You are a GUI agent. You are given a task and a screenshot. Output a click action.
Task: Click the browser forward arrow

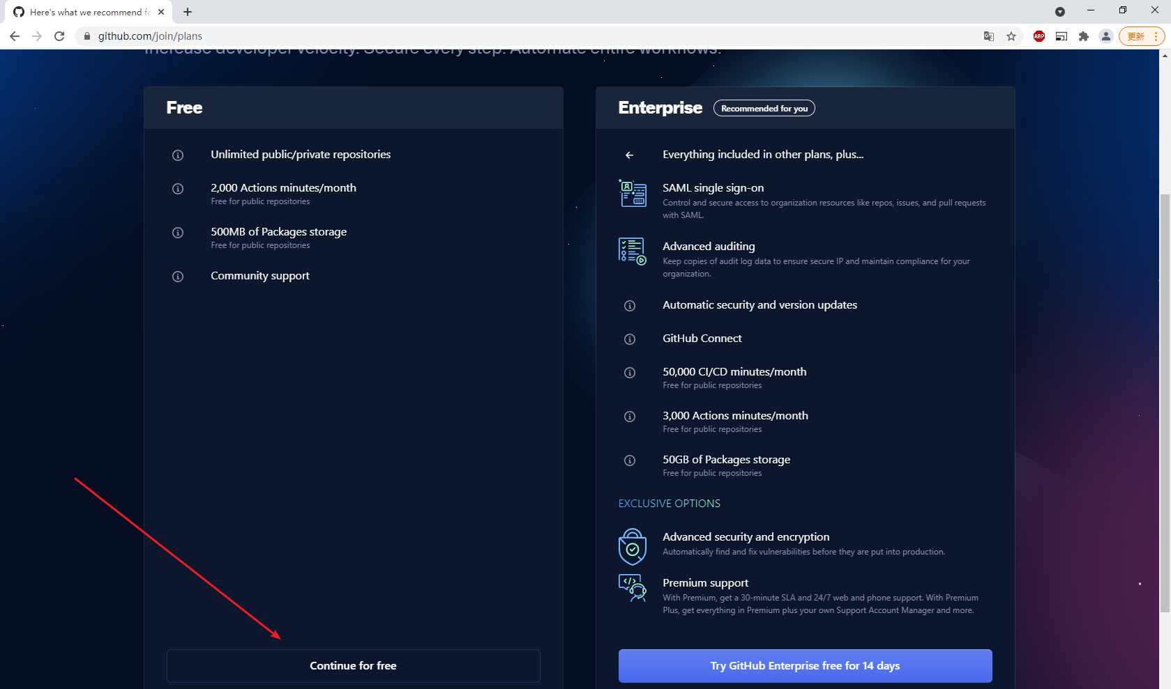click(x=37, y=36)
